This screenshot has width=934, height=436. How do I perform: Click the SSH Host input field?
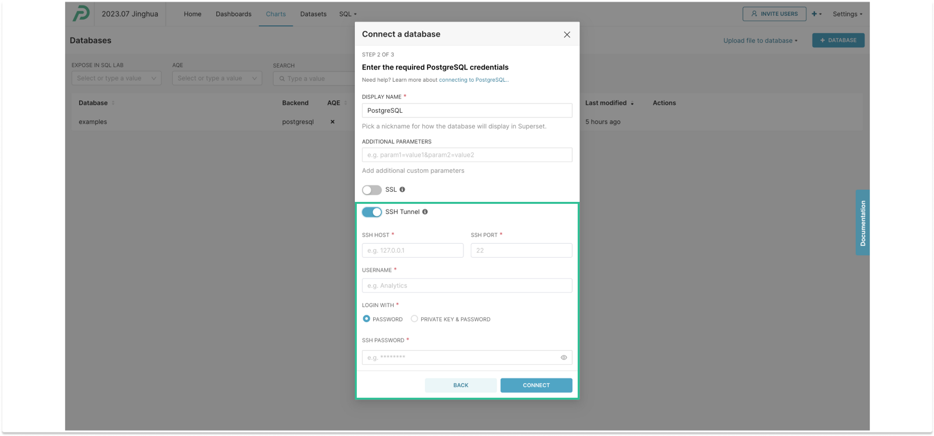412,250
